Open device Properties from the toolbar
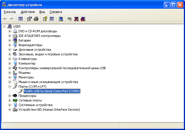Viewport: 185px width, 130px height. coord(29,19)
